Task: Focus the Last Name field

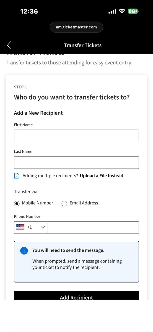Action: pos(76,163)
